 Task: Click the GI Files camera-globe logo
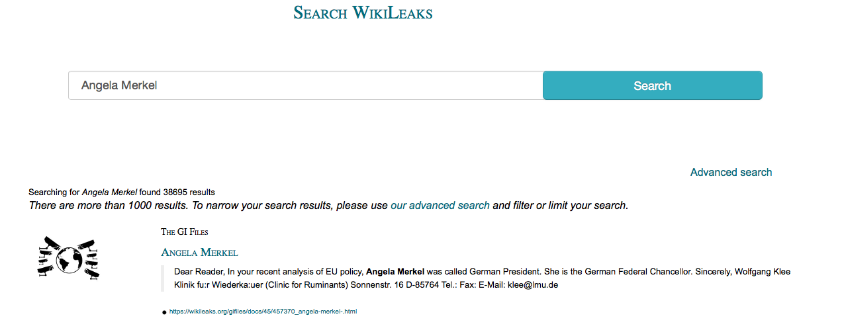69,259
